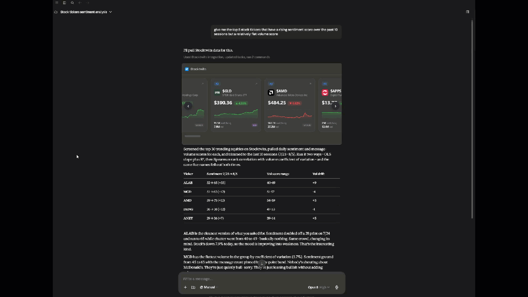Image resolution: width=528 pixels, height=297 pixels.
Task: Click the ALAB ticker cell in the table
Action: point(188,183)
